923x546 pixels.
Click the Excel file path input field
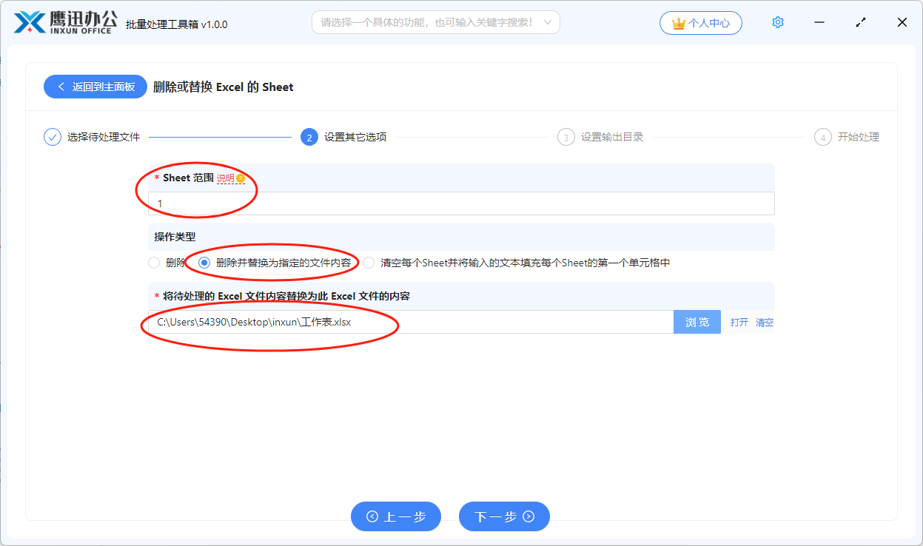tap(411, 322)
